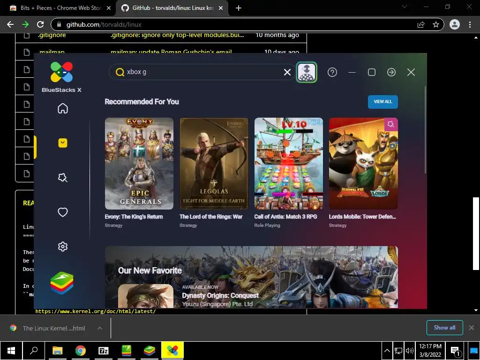Click VIEW ALL for recommended games
480x360 pixels.
(x=382, y=102)
